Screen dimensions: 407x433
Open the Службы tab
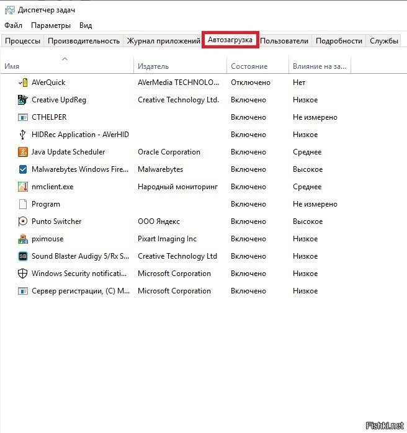point(384,41)
